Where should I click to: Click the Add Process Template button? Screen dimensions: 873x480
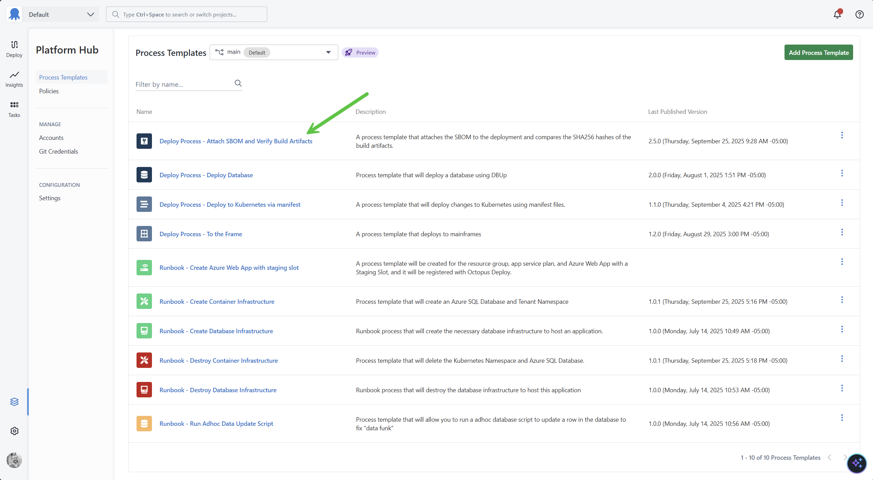(818, 52)
